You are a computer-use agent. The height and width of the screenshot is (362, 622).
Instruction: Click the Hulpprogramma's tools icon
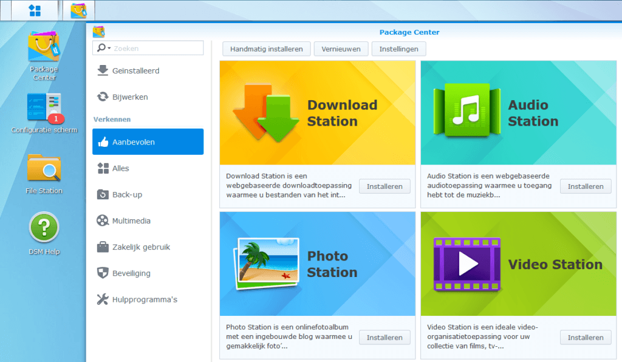[103, 299]
